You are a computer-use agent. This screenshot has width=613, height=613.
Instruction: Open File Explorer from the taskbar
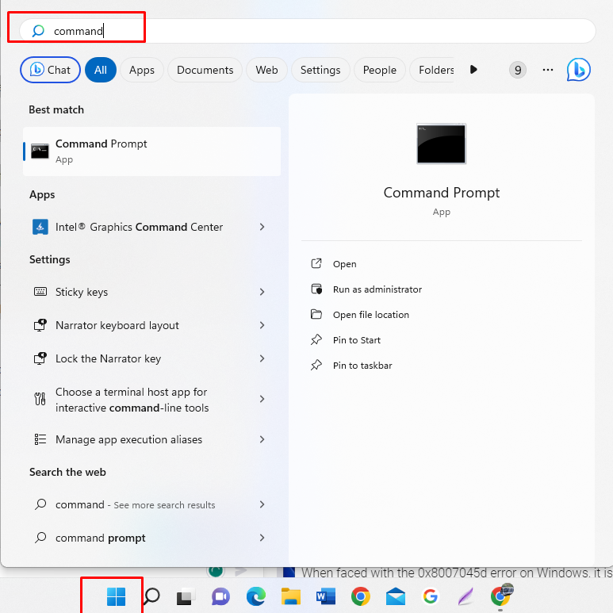(x=291, y=596)
